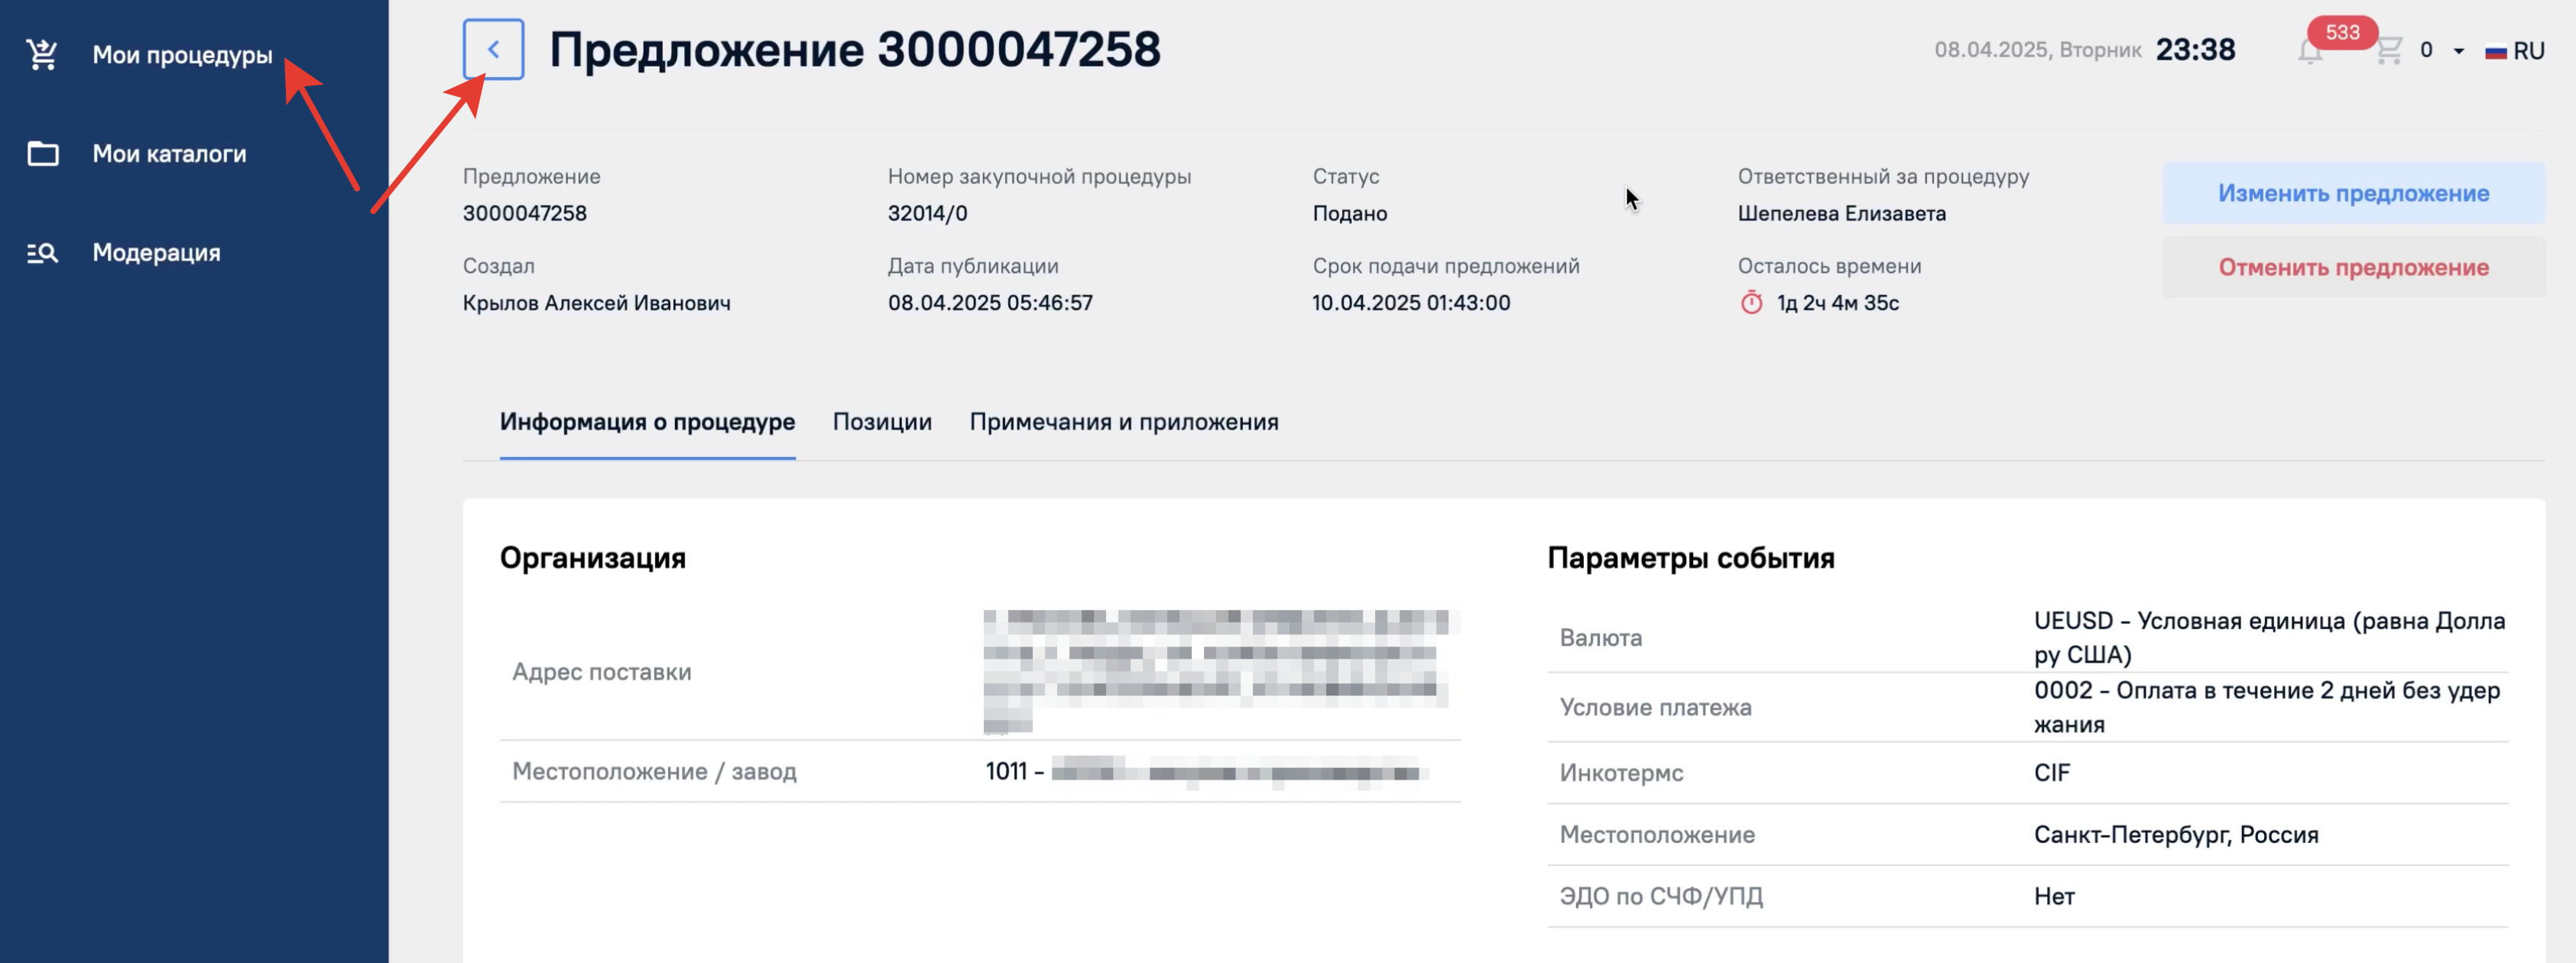The image size is (2576, 963).
Task: Click the folder icon beside Мои каталоги
Action: point(42,154)
